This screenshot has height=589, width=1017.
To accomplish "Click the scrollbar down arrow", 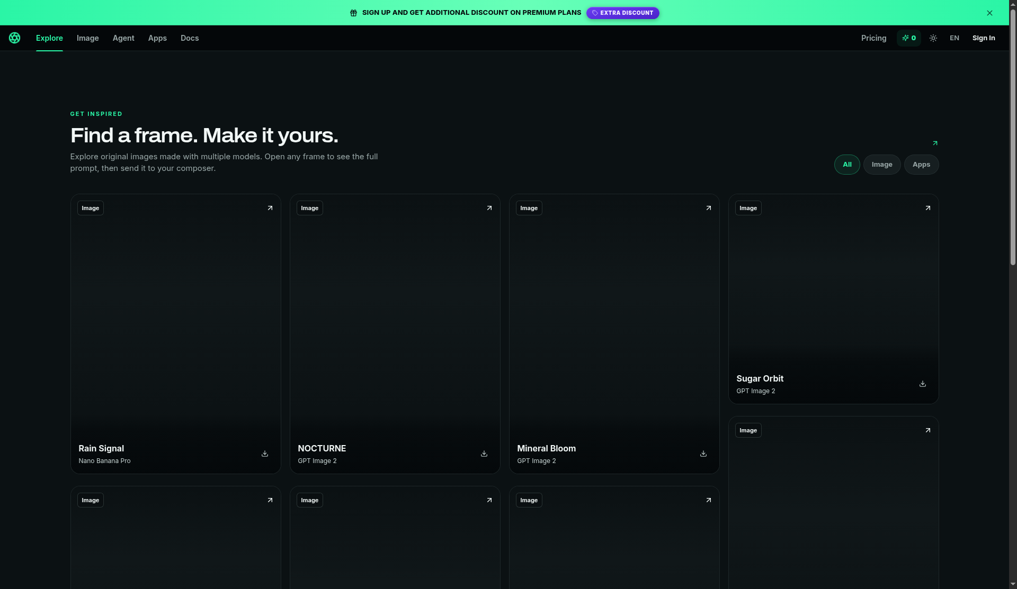I will tap(1013, 584).
